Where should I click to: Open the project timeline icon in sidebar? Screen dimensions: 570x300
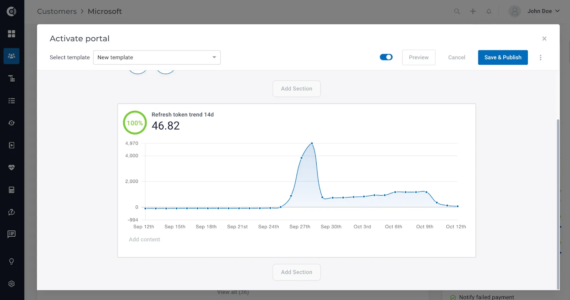(x=11, y=78)
